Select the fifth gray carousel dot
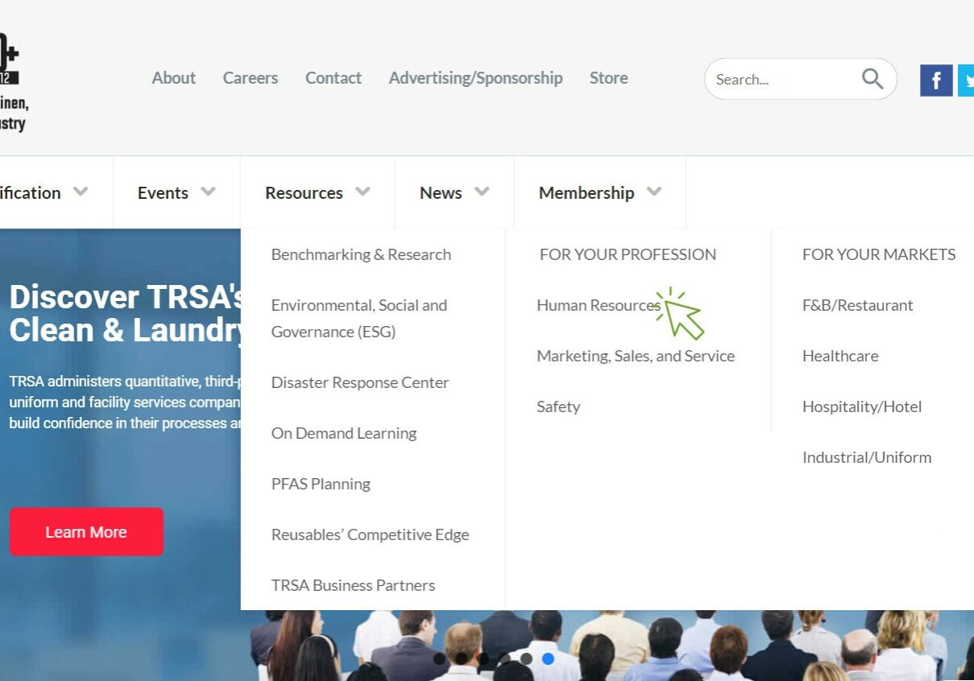974x681 pixels. coord(526,658)
